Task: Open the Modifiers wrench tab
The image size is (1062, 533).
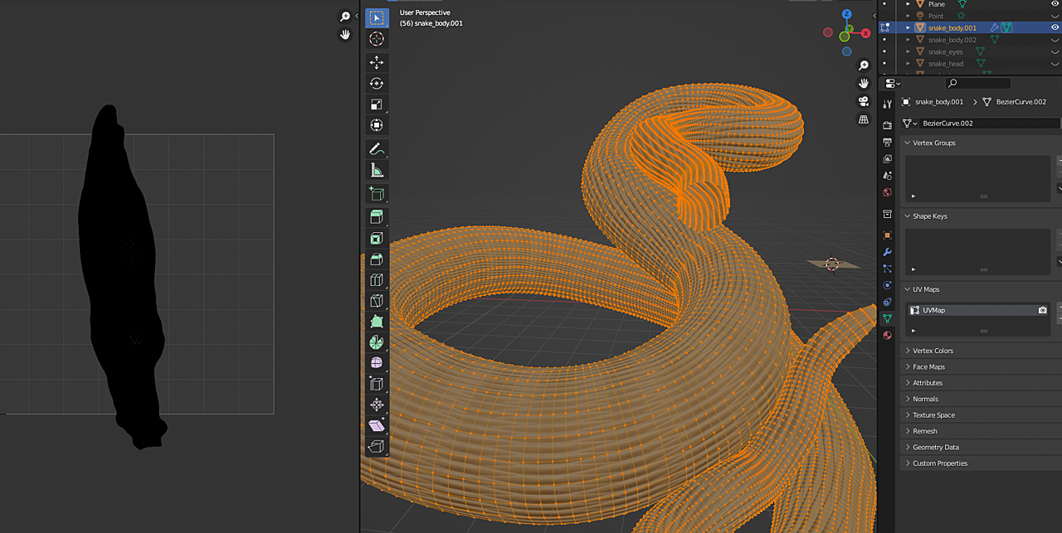Action: 887,252
